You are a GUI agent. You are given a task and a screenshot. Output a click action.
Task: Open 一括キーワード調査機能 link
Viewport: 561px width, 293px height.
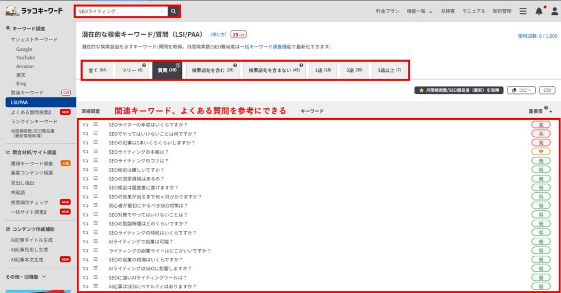pos(266,47)
